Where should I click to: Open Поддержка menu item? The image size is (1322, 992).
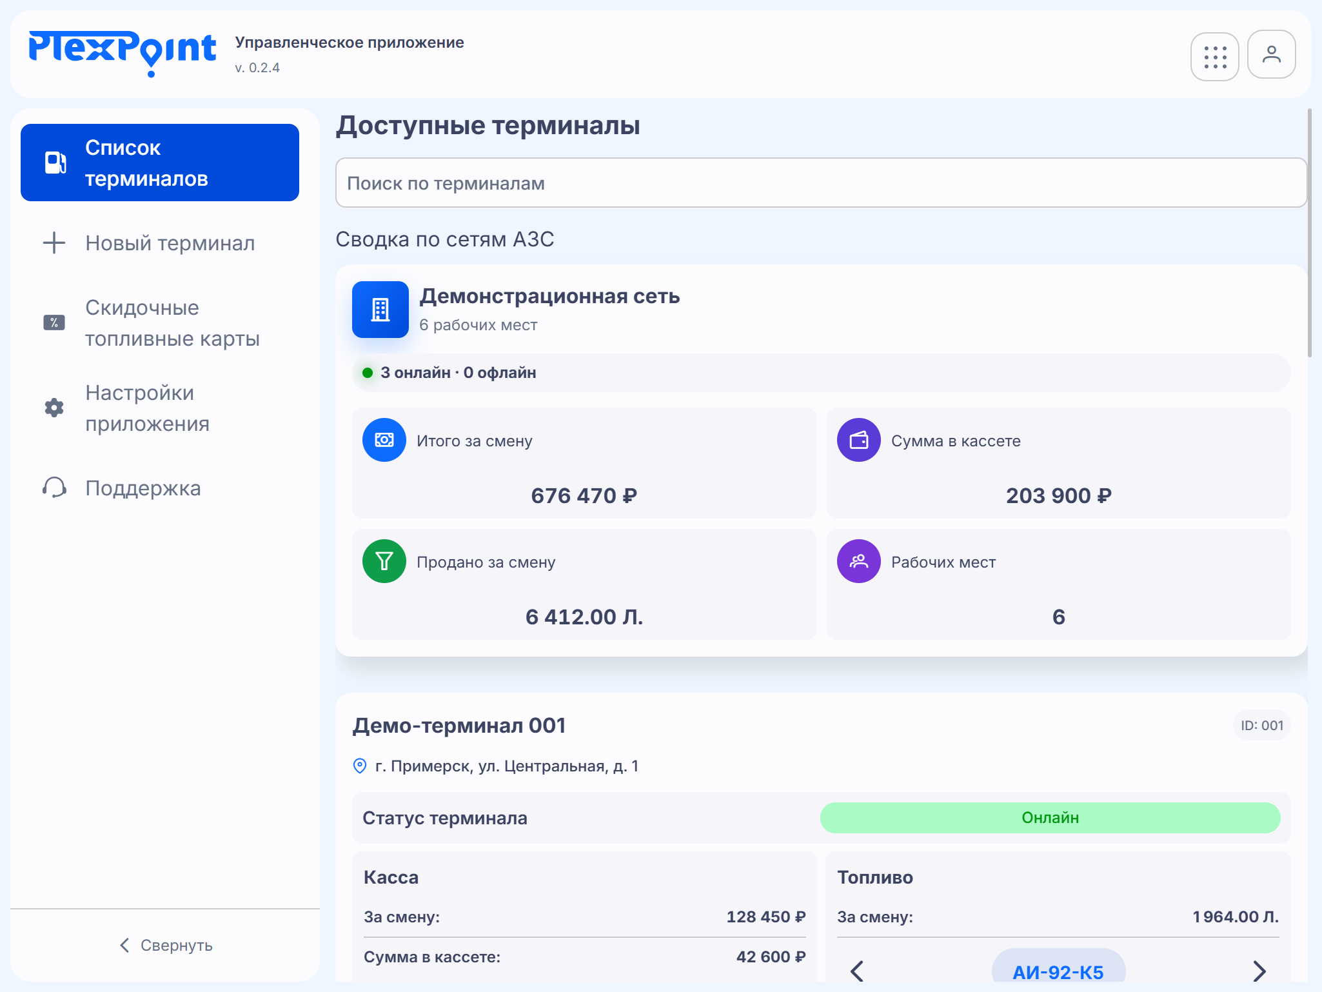(160, 488)
